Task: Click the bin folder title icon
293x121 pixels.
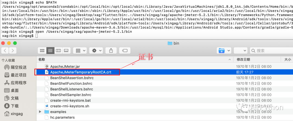Action: 170,43
